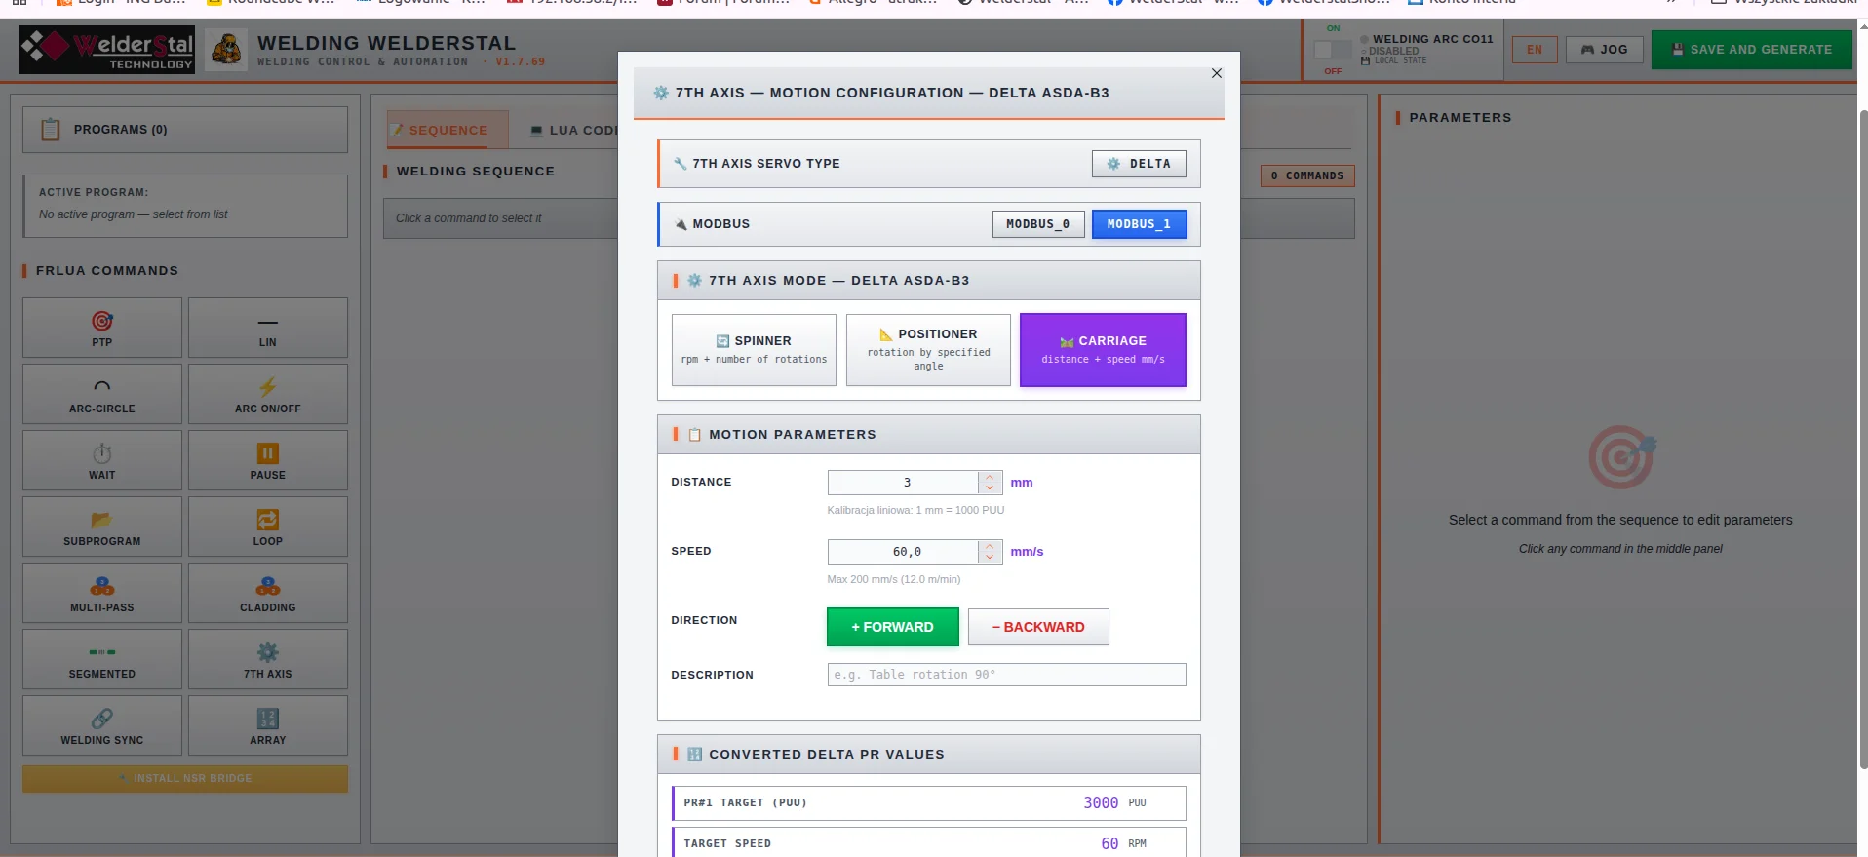Click 'No active program — select from list'
This screenshot has width=1868, height=857.
(134, 214)
